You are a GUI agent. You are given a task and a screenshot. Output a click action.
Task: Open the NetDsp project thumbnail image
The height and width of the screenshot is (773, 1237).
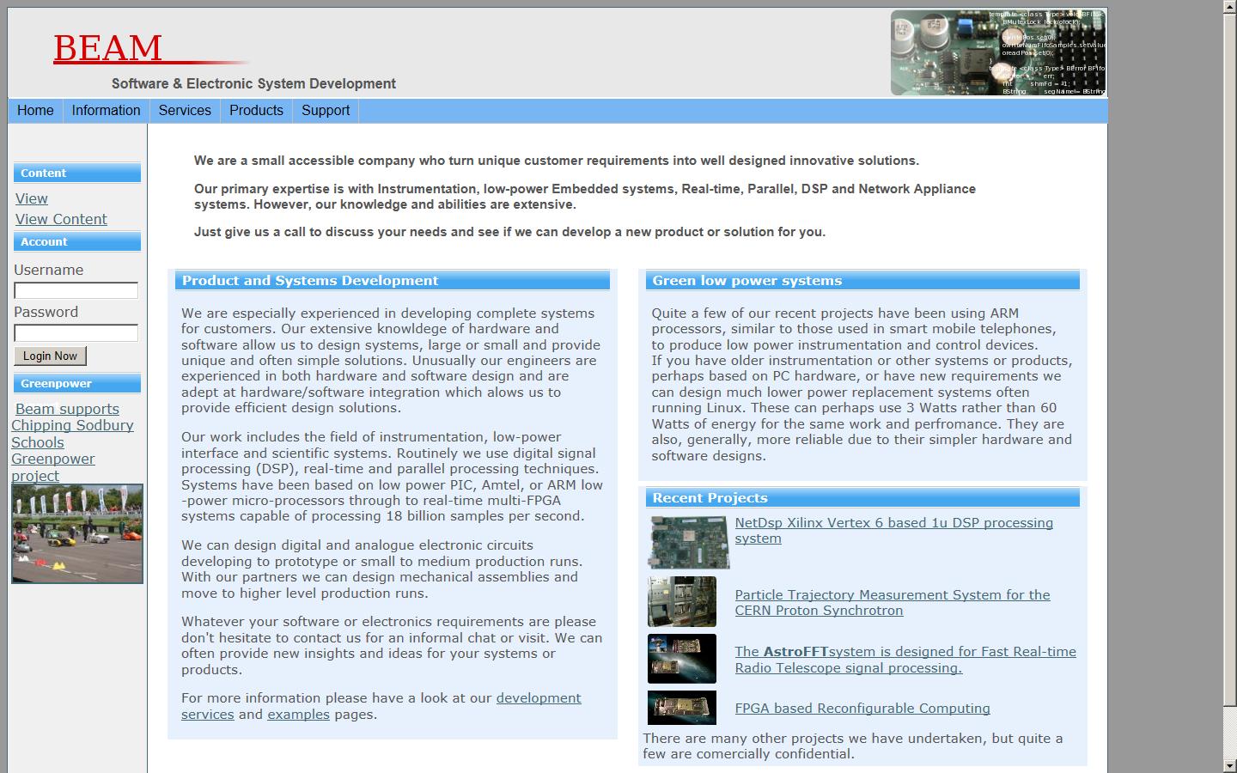click(688, 542)
